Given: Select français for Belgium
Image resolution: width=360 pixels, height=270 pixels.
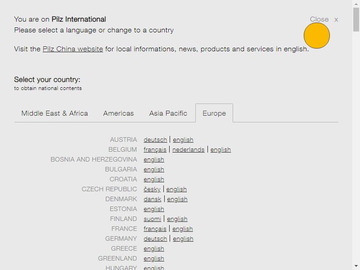Looking at the screenshot, I should (155, 149).
